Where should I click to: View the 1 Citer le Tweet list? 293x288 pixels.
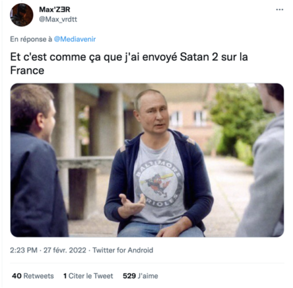pyautogui.click(x=88, y=276)
